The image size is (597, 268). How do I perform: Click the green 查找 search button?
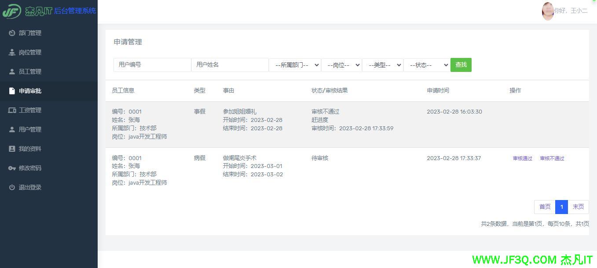pyautogui.click(x=460, y=64)
